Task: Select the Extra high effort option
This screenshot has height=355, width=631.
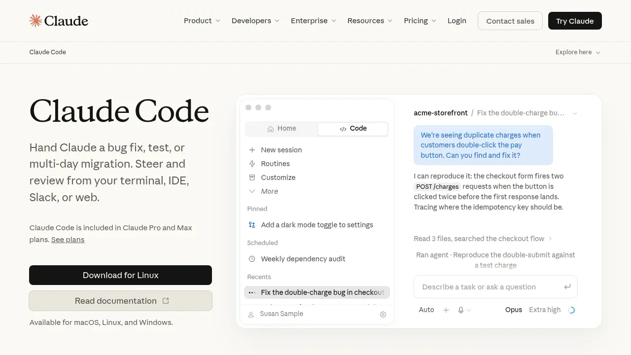Action: 545,310
